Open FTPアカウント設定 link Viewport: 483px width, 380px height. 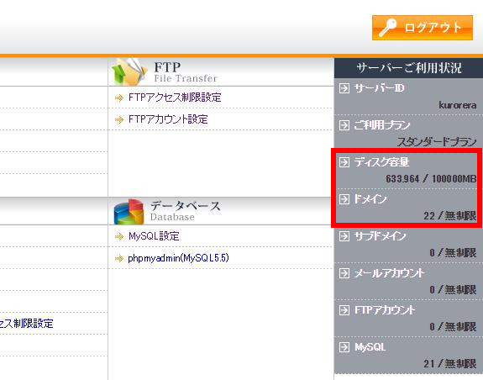pyautogui.click(x=168, y=119)
